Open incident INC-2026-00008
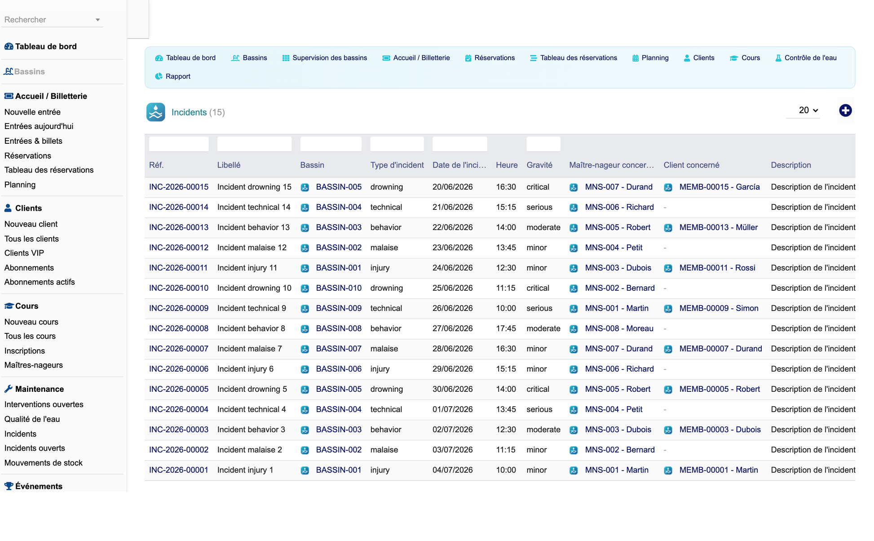874x541 pixels. click(179, 328)
